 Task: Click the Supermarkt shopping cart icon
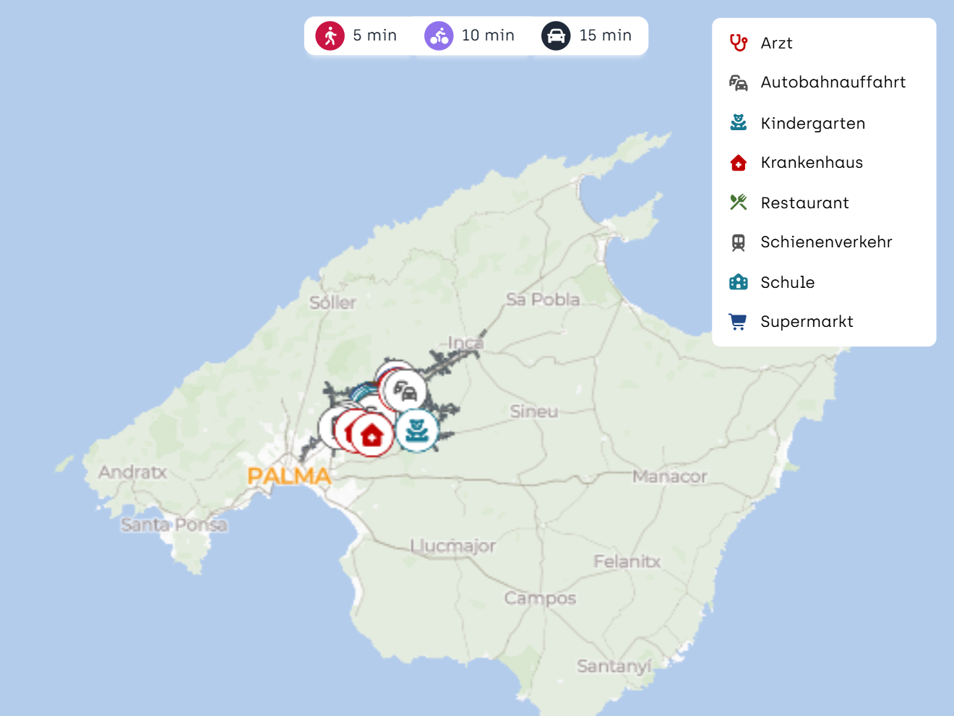pyautogui.click(x=738, y=322)
